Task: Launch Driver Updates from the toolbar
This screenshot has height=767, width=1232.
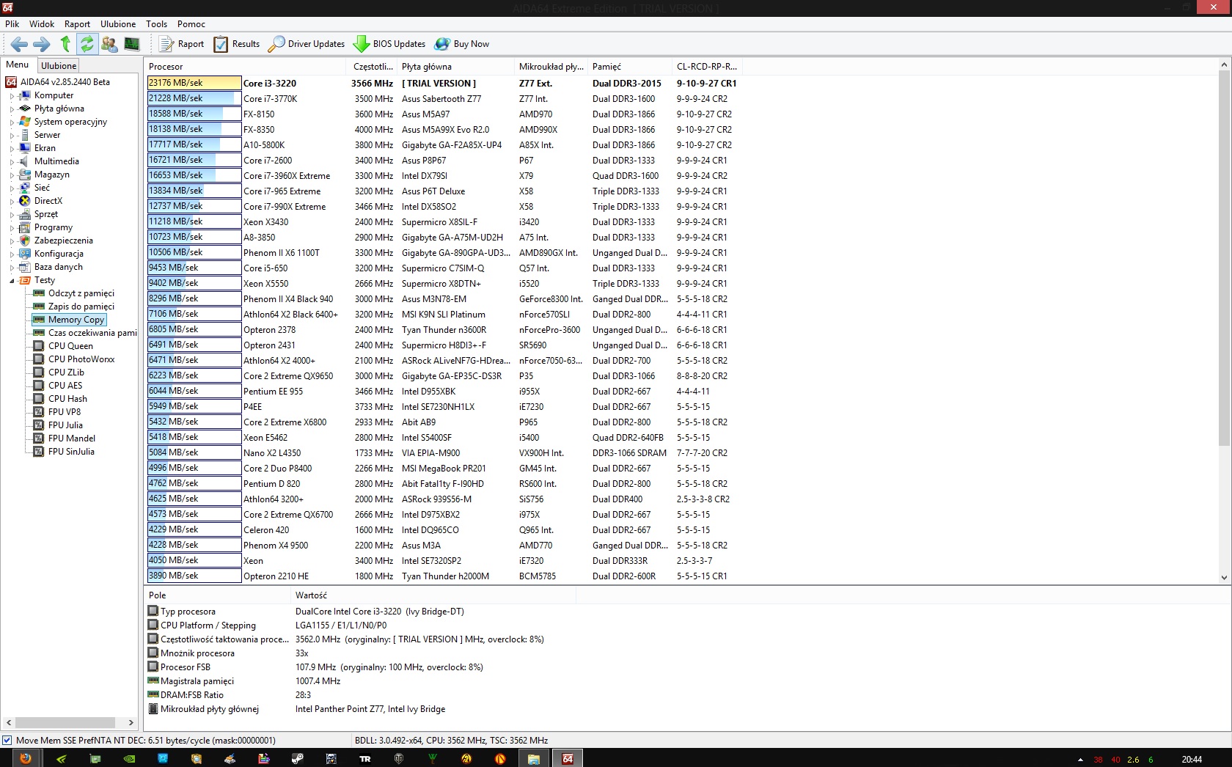Action: (x=307, y=44)
